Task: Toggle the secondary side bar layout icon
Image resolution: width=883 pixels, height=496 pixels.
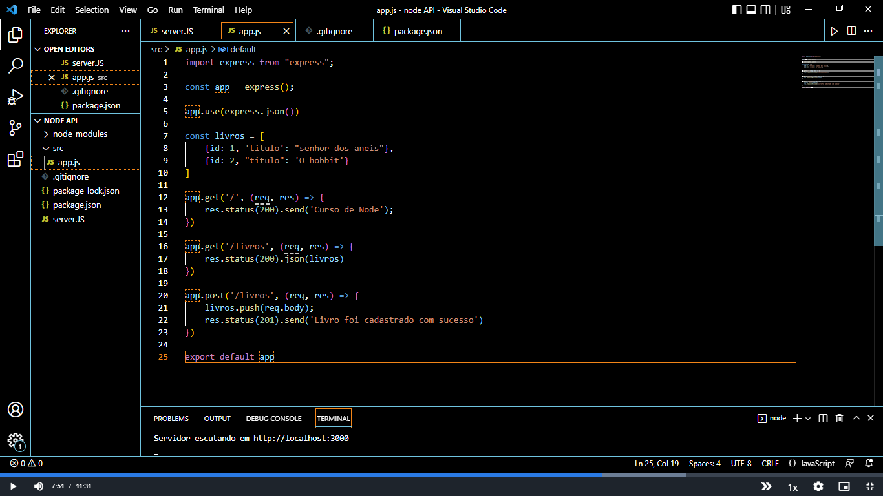Action: [765, 10]
